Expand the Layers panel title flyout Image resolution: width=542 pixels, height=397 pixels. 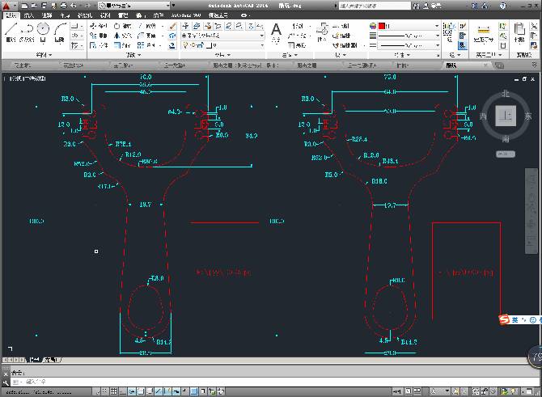(222, 55)
